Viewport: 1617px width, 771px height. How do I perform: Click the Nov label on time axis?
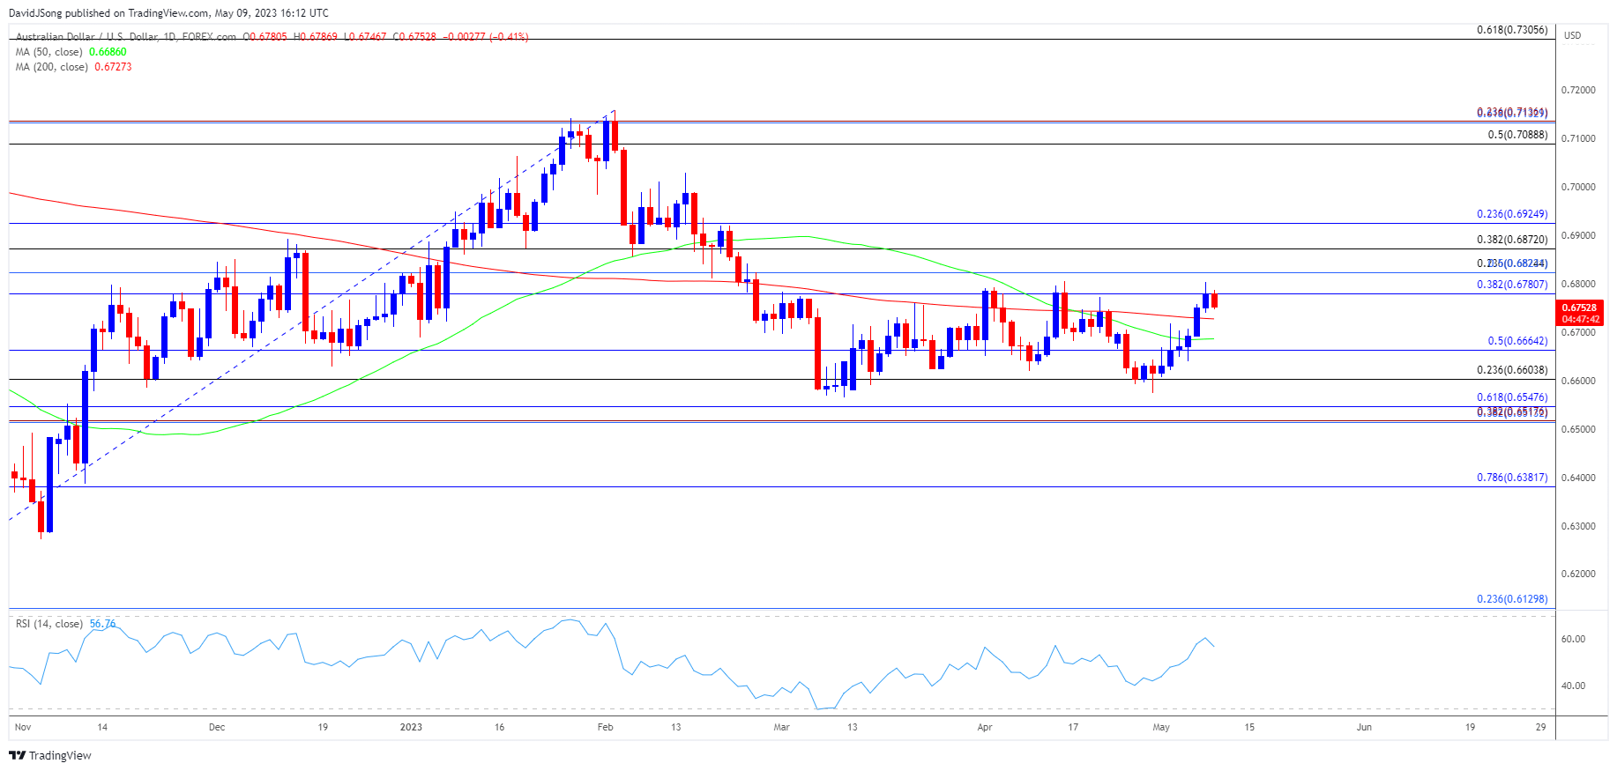coord(23,727)
